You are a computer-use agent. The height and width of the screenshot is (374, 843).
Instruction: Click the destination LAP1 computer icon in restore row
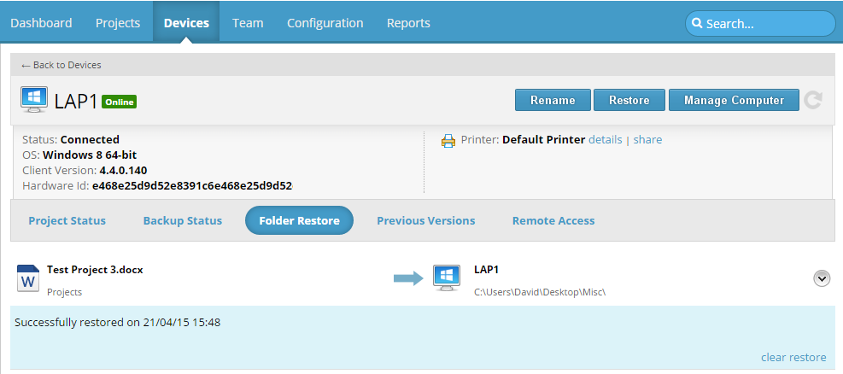pyautogui.click(x=447, y=278)
